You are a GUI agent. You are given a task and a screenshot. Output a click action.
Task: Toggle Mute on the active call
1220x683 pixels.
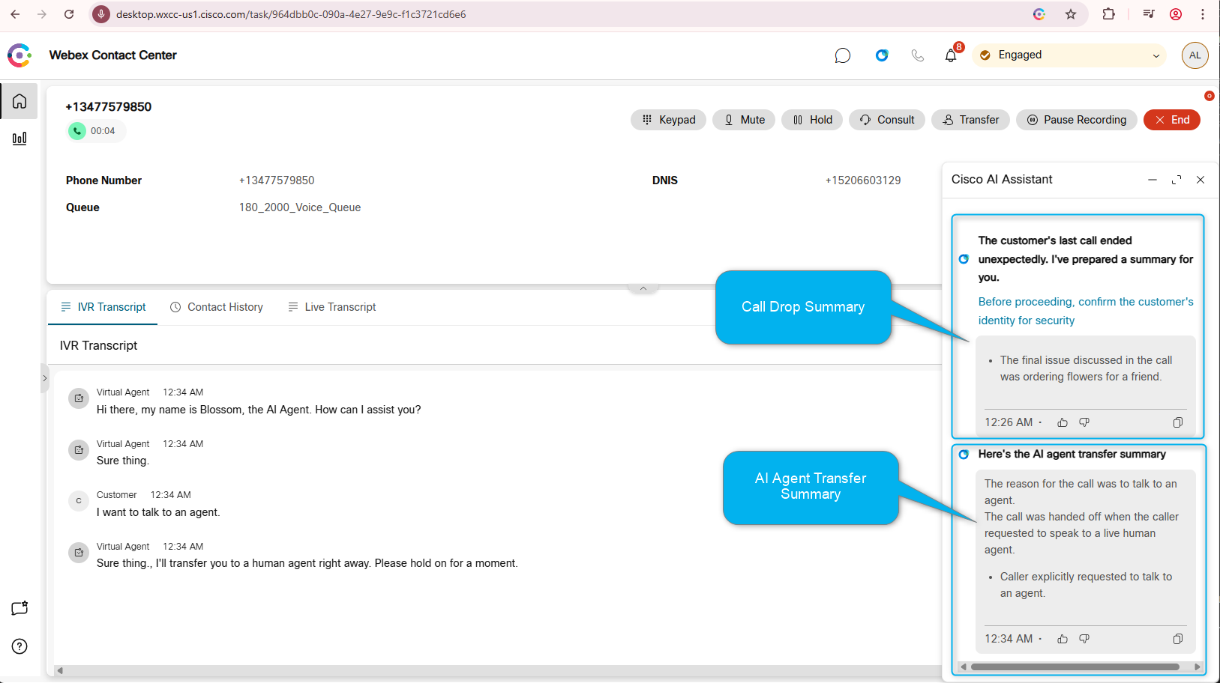point(745,120)
